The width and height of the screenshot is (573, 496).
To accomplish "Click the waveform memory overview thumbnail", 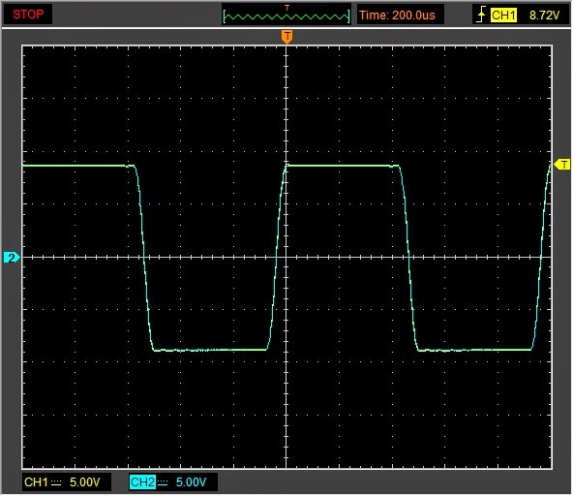I will coord(286,15).
